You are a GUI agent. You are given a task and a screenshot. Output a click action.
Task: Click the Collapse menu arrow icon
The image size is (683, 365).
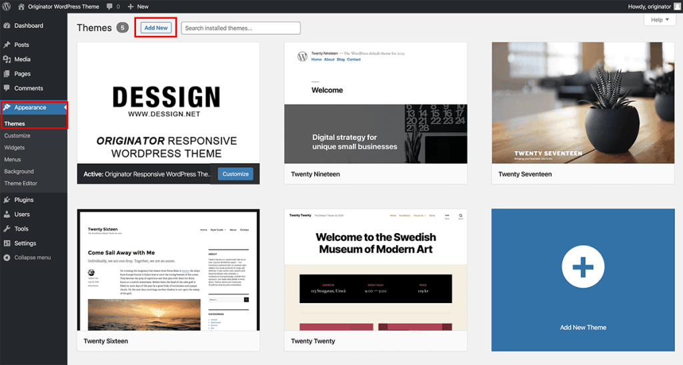pos(7,258)
